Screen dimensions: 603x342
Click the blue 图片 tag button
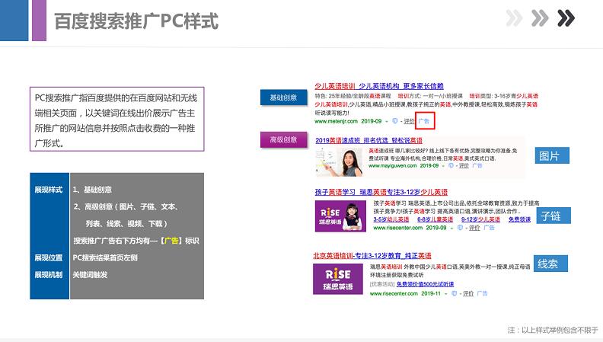tap(553, 156)
